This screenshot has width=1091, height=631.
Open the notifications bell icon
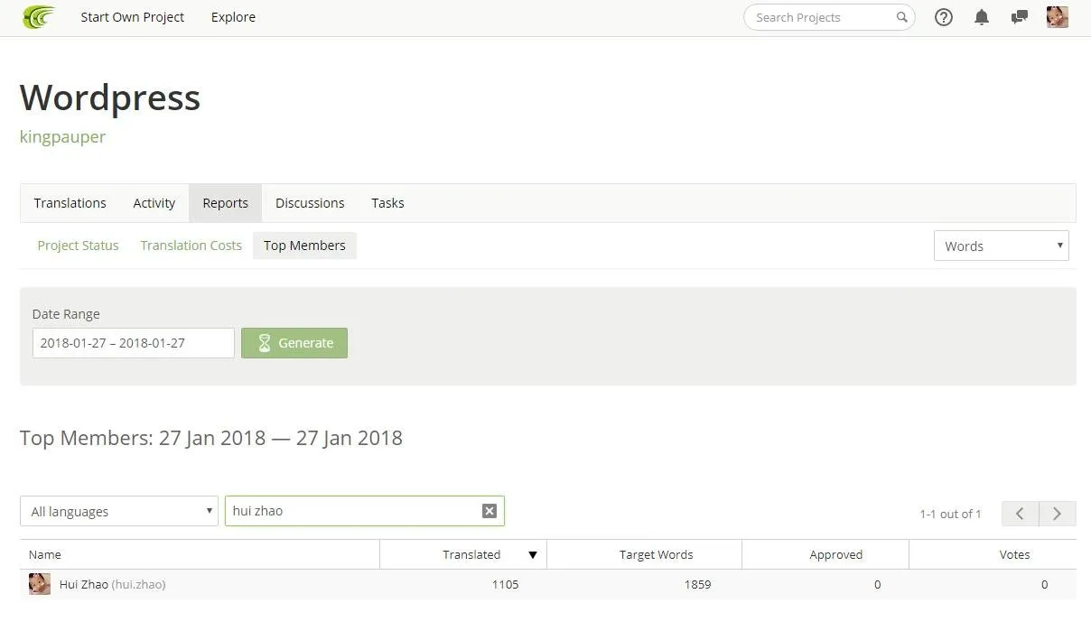tap(982, 17)
